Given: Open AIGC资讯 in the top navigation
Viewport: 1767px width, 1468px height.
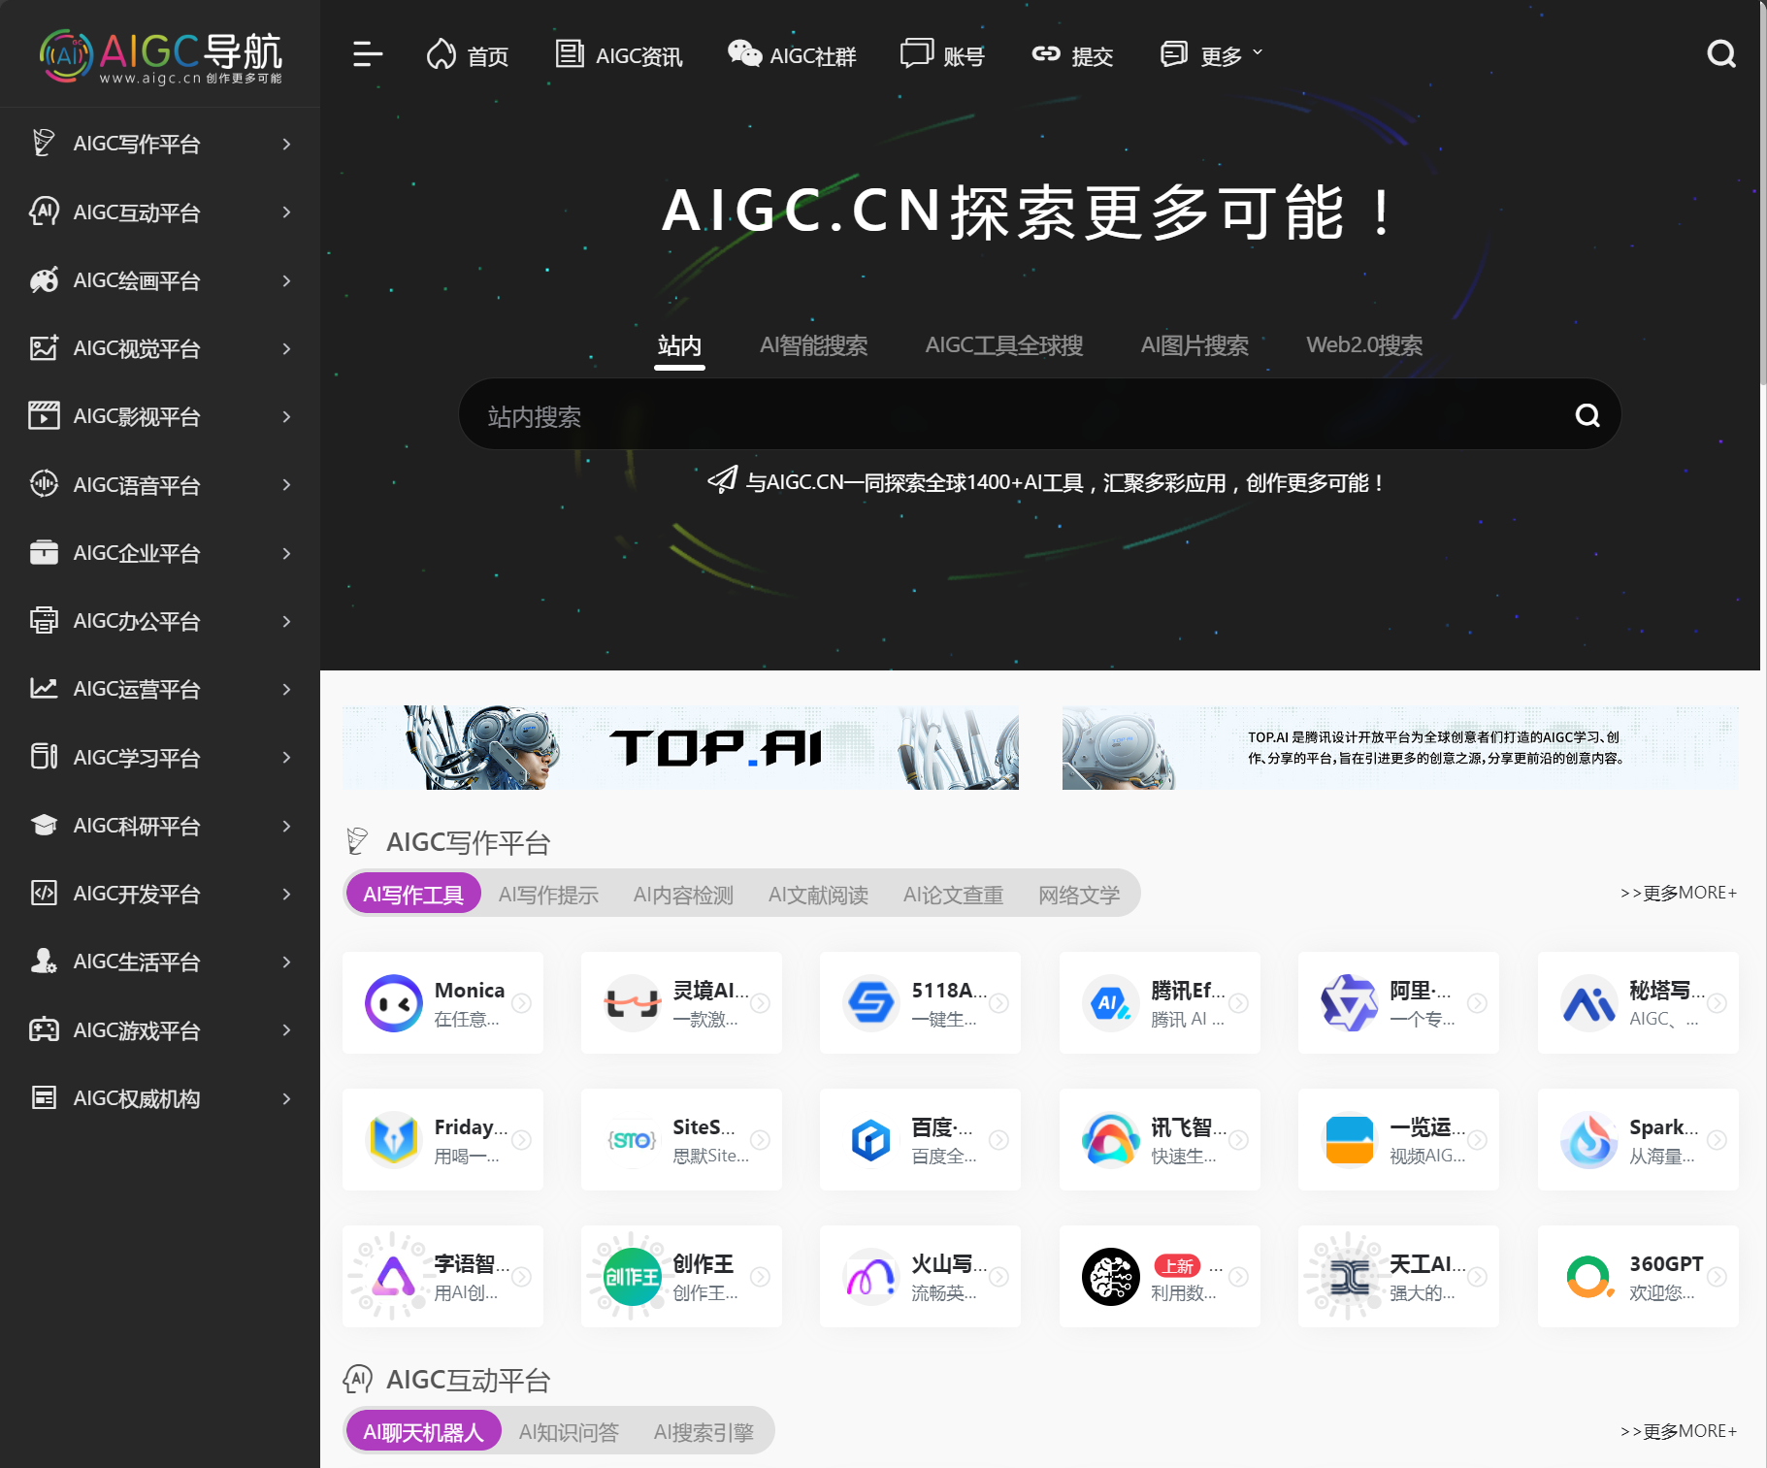Looking at the screenshot, I should (x=619, y=55).
